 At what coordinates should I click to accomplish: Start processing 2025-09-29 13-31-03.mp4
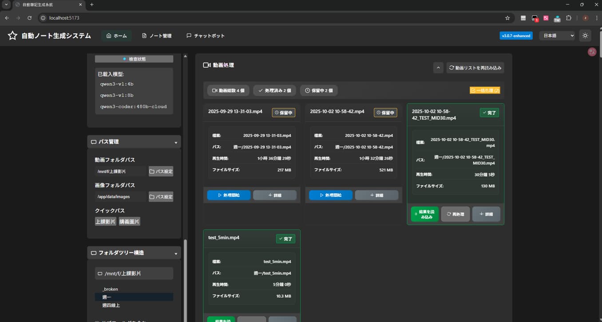pos(229,195)
